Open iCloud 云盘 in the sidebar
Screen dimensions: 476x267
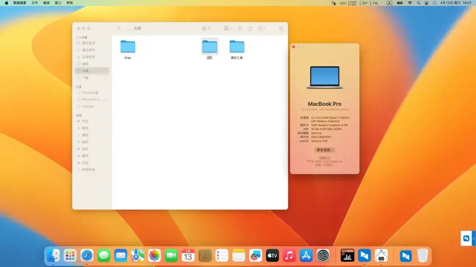92,93
